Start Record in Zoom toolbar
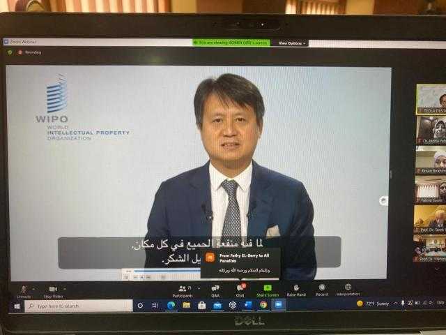The height and width of the screenshot is (335, 446). [x=322, y=290]
